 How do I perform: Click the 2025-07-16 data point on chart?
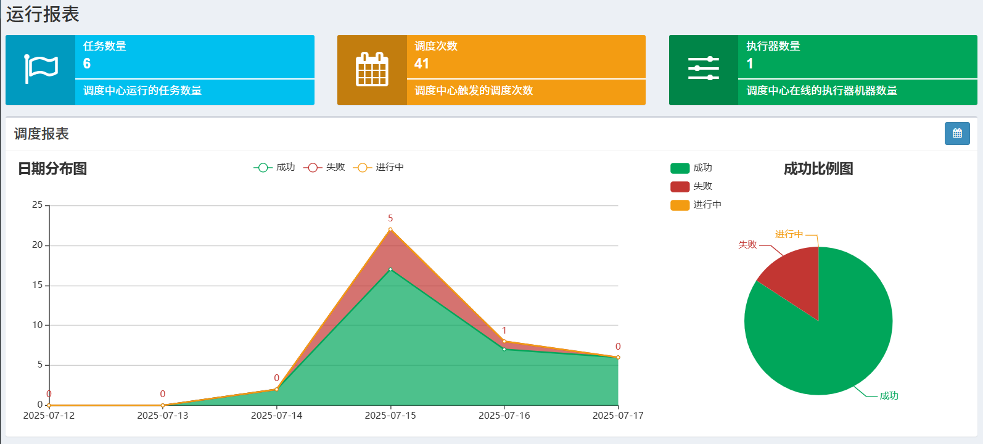pos(504,342)
